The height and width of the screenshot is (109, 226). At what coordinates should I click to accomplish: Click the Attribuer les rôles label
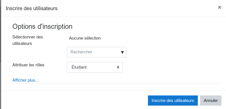point(28,65)
